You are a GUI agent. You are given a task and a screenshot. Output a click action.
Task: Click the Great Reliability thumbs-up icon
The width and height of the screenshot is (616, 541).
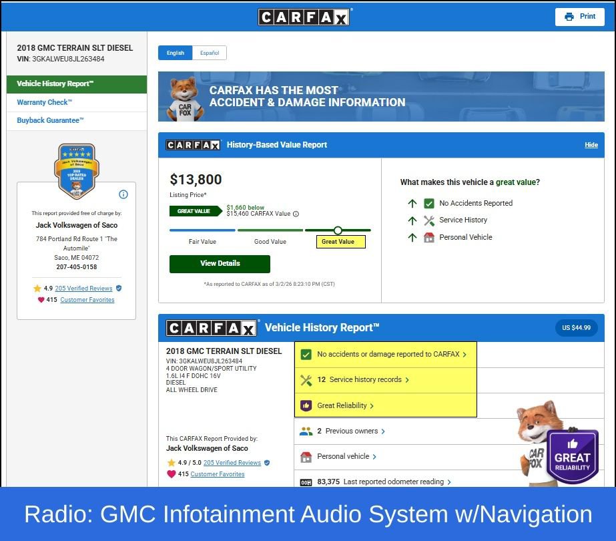click(306, 405)
